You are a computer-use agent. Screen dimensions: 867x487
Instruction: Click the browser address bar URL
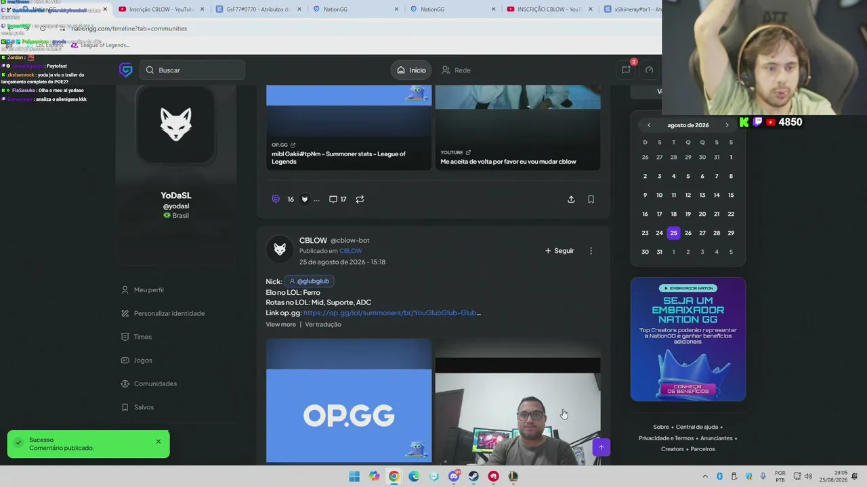(x=129, y=28)
